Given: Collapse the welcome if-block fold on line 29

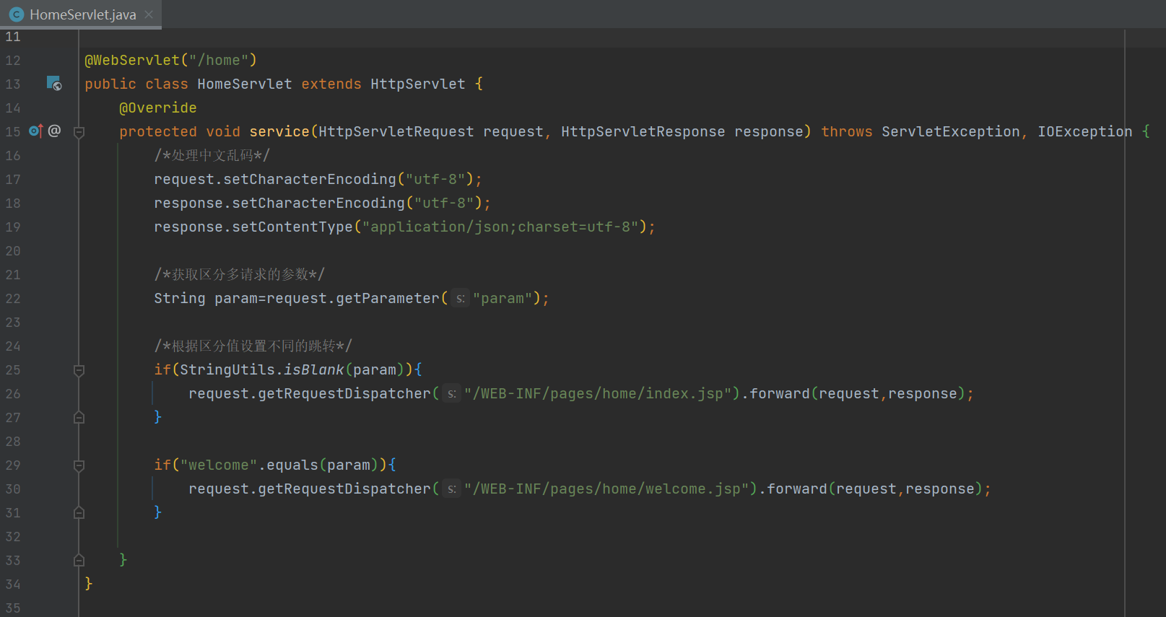Looking at the screenshot, I should coord(79,465).
